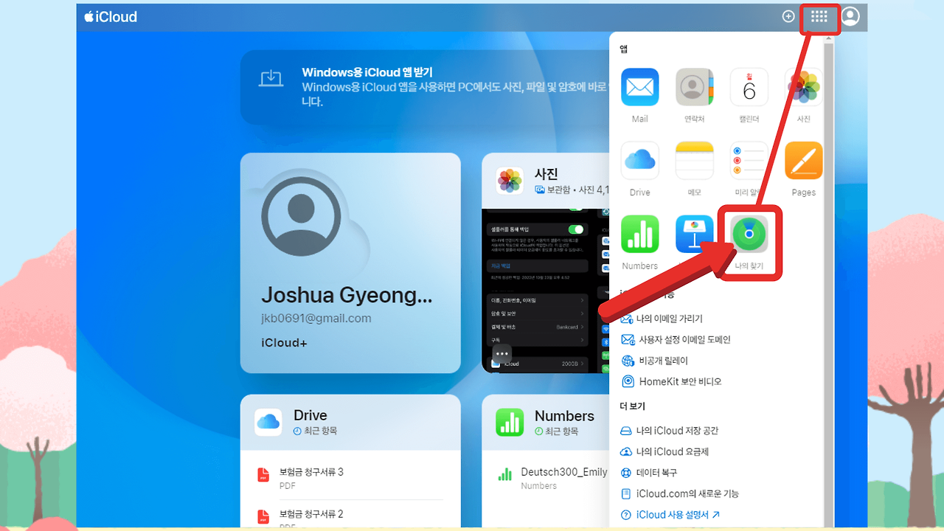Click the PDF icon beside 보험금 청구서류 2
944x531 pixels.
pos(263,517)
